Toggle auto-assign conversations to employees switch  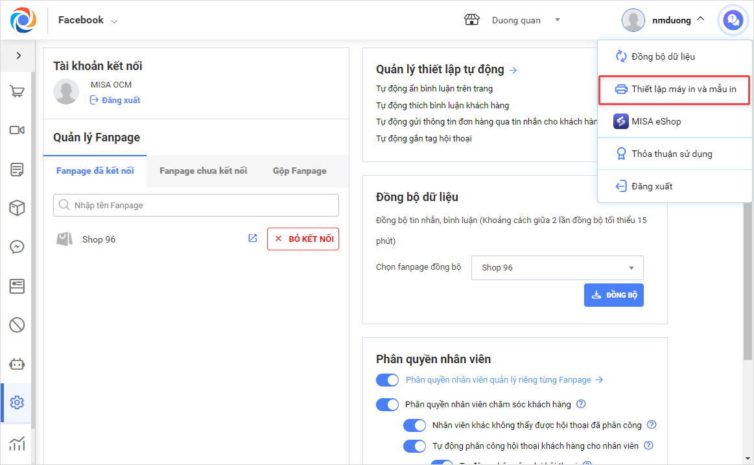click(414, 446)
